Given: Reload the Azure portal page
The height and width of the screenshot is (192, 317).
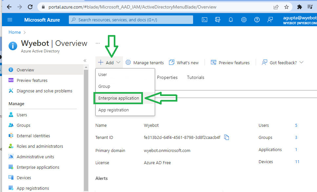Looking at the screenshot, I should pyautogui.click(x=30, y=7).
